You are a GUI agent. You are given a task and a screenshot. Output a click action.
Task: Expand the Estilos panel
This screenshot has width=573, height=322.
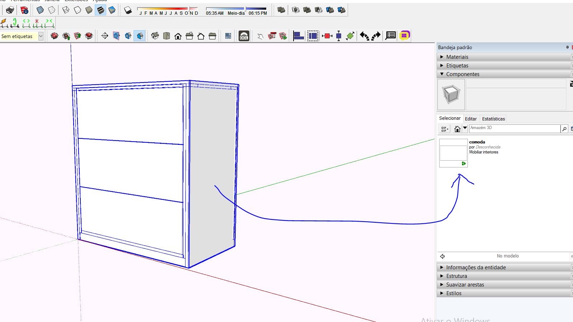click(x=504, y=293)
